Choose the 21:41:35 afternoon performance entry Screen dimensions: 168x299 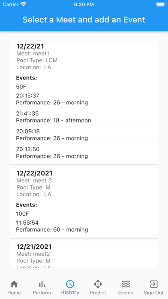(x=87, y=117)
